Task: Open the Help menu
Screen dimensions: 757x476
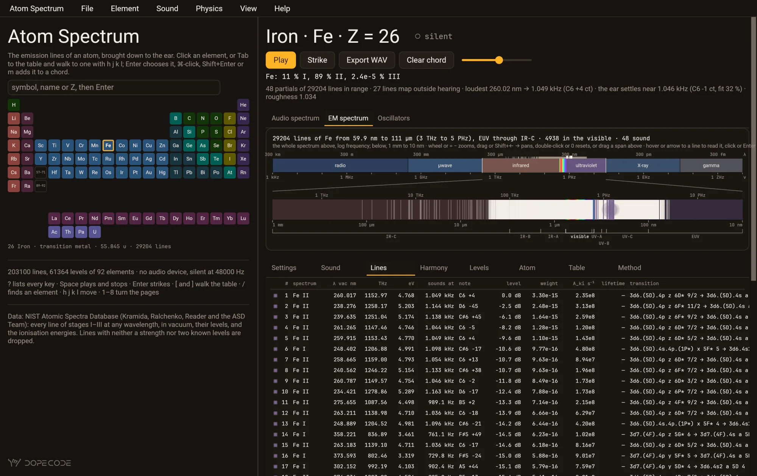Action: (282, 8)
